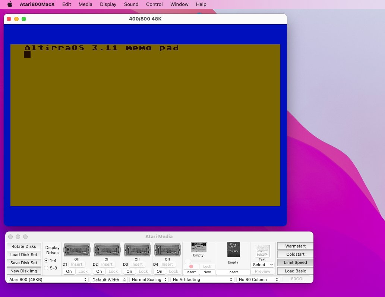Click the "400/800 48K" window title
Screen dimensions: 385x297
pos(145,19)
